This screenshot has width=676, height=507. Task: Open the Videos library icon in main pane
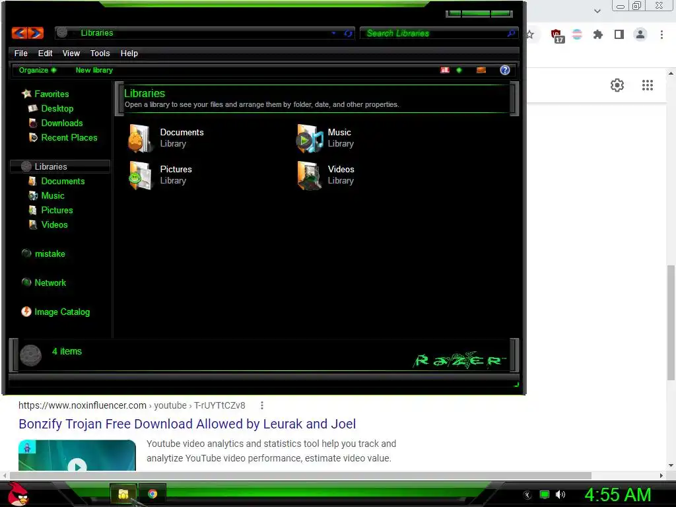click(309, 176)
